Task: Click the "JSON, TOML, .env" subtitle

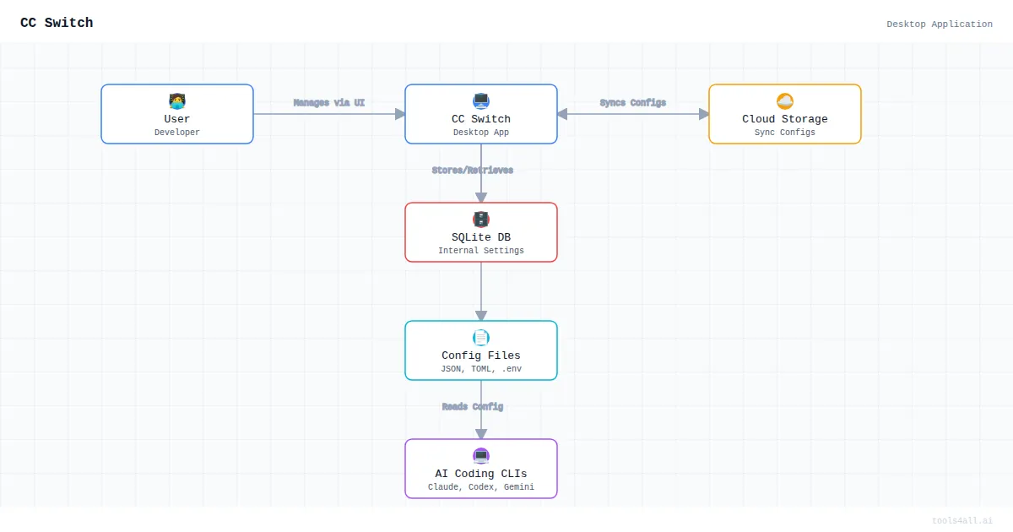Action: click(x=481, y=369)
